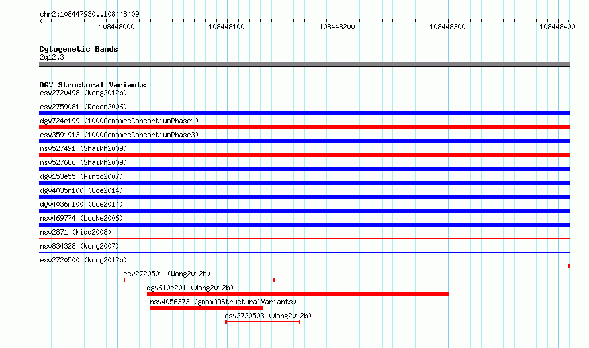Open nsv469774 (Locke2006) label

click(81, 218)
